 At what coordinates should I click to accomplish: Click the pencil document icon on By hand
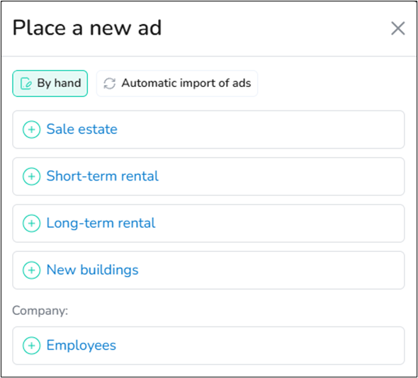coord(26,84)
